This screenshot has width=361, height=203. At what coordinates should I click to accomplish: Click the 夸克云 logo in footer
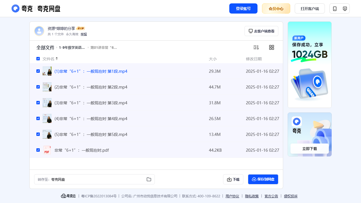pyautogui.click(x=68, y=196)
